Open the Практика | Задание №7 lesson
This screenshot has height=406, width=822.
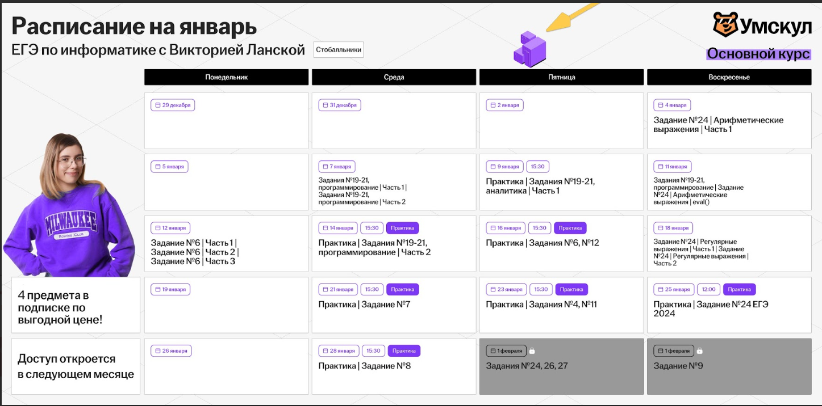coord(364,304)
